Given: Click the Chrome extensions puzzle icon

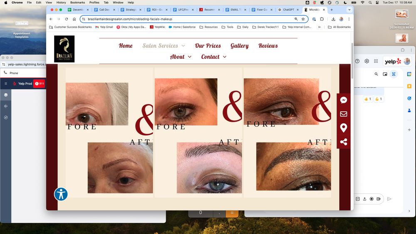Looking at the screenshot, I should coord(322,19).
